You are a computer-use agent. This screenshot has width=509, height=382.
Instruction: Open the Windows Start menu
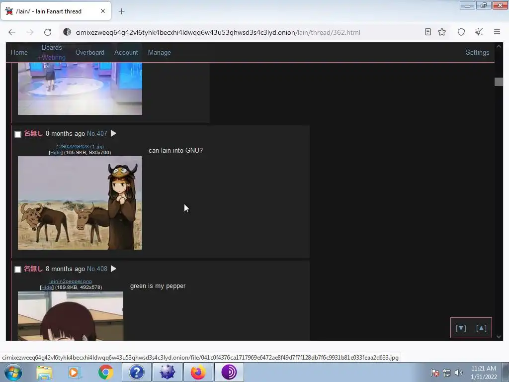(x=13, y=372)
